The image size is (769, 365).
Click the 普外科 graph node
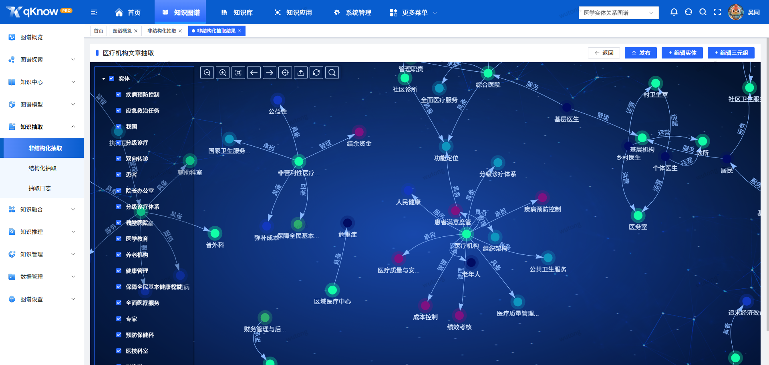[215, 233]
